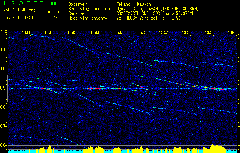Click the 1342 time marker
240x153 pixels.
49,33
